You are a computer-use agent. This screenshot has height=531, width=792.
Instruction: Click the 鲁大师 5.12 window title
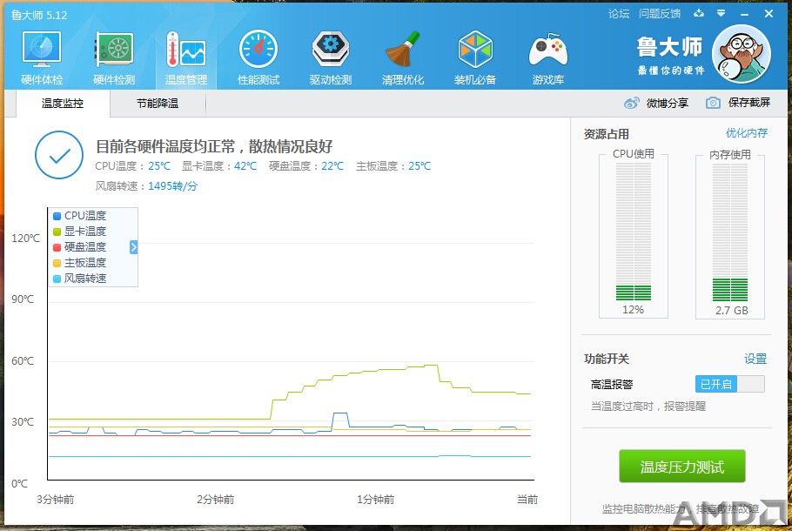point(39,15)
